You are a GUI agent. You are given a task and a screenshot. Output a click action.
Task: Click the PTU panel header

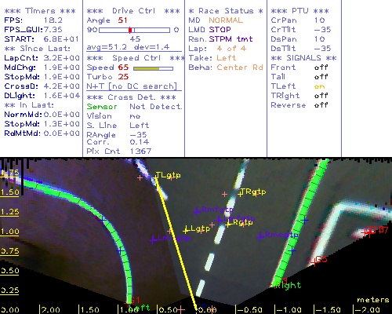point(299,11)
